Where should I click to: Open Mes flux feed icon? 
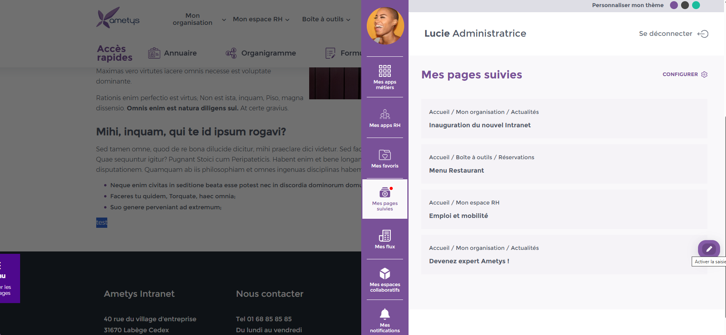tap(384, 239)
